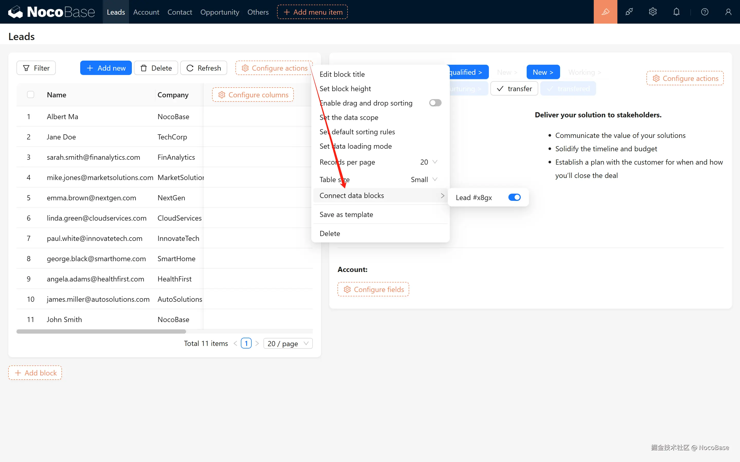This screenshot has width=740, height=462.
Task: Click the horizontal table scrollbar
Action: click(101, 332)
